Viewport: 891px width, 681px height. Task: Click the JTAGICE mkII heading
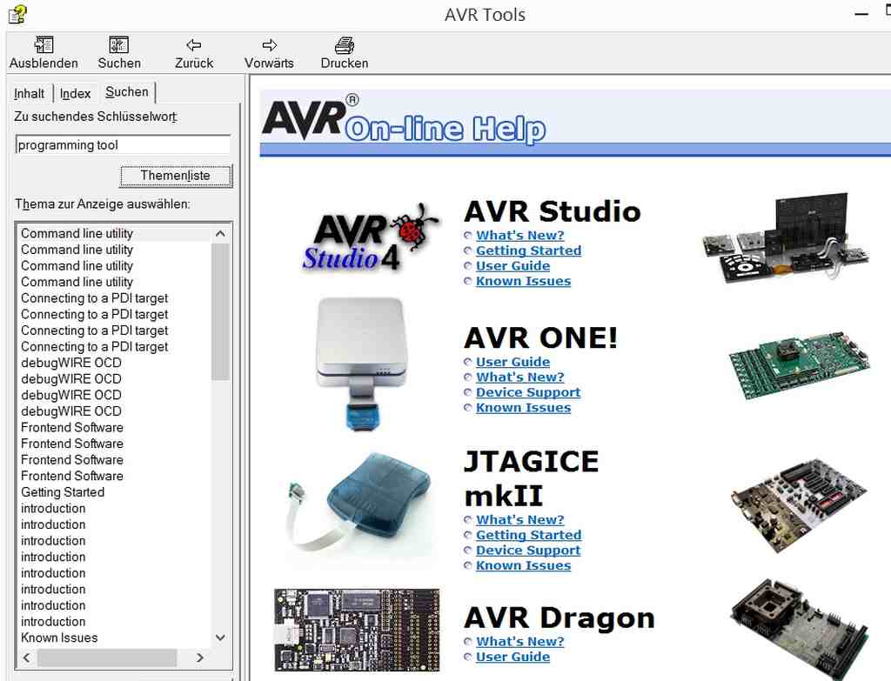coord(532,478)
